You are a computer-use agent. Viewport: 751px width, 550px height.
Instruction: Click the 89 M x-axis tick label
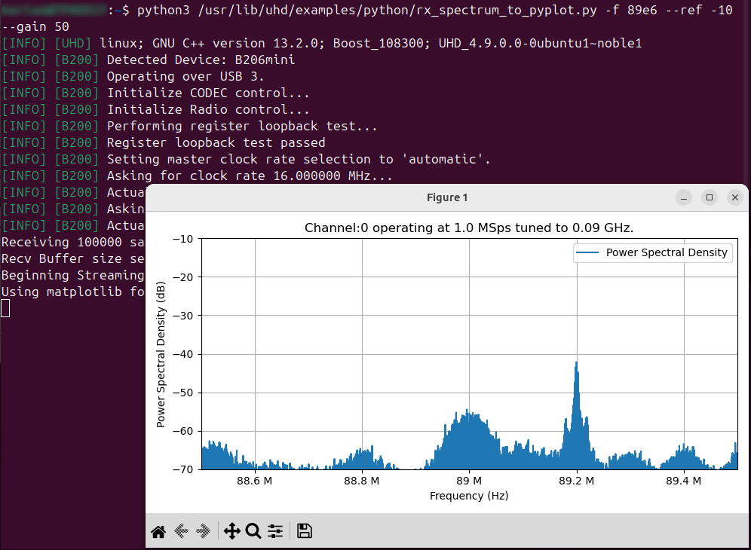(x=469, y=481)
